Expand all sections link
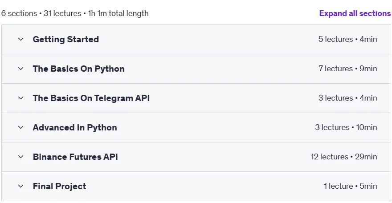Image resolution: width=392 pixels, height=203 pixels. (x=355, y=13)
